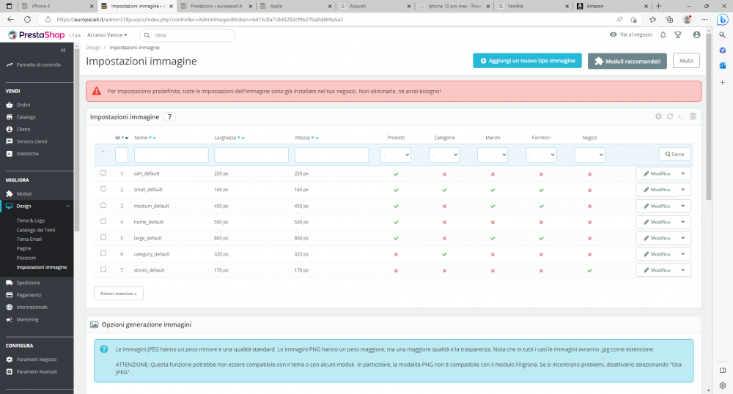Refresh the image settings list

point(670,116)
